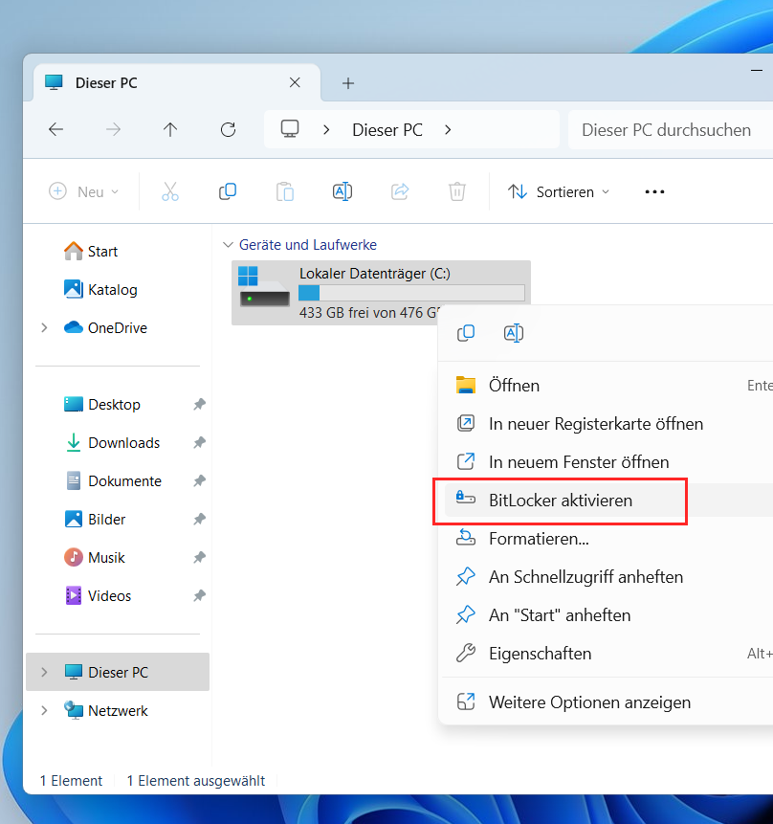
Task: Click the Share icon in toolbar
Action: tap(400, 191)
